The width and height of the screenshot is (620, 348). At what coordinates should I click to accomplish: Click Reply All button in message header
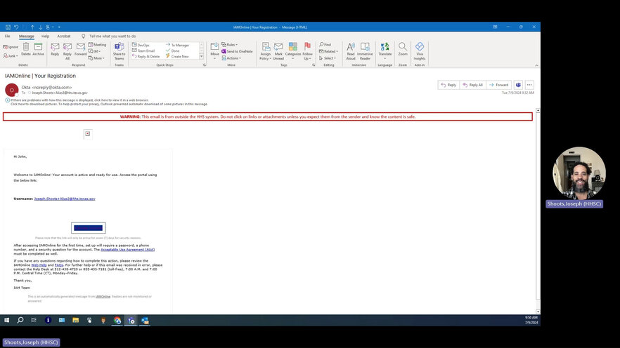point(473,85)
